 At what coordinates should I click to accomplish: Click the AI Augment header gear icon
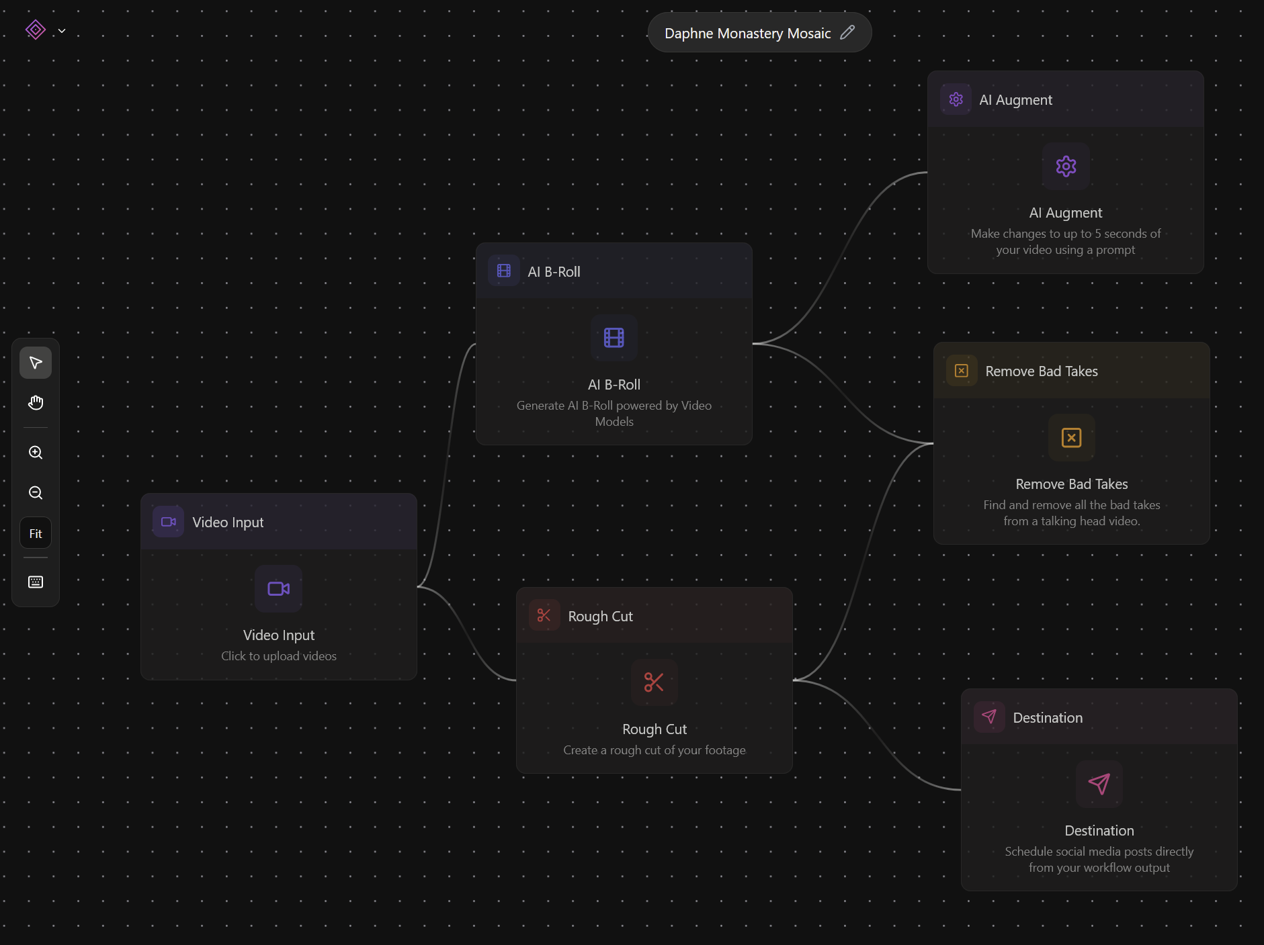click(x=956, y=99)
